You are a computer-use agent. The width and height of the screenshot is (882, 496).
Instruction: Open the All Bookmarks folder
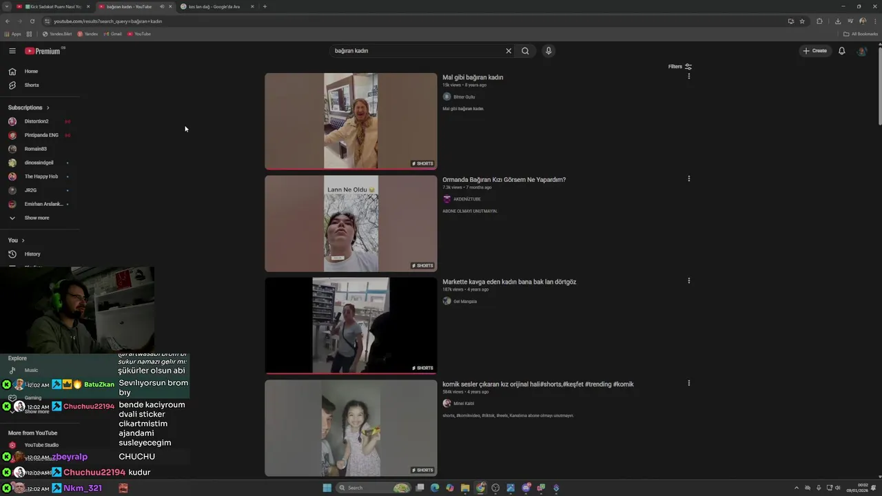(x=861, y=34)
